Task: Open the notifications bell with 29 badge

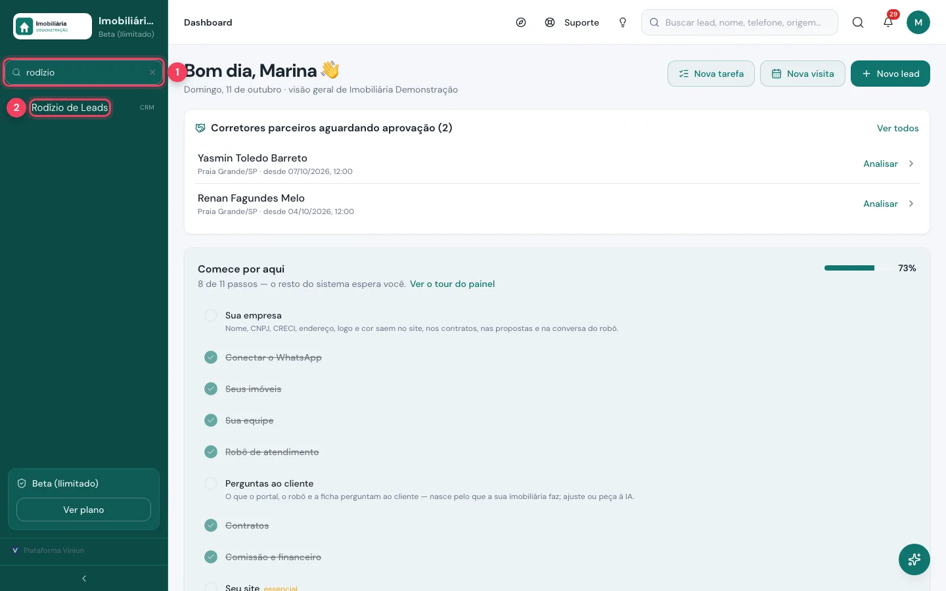Action: coord(888,22)
